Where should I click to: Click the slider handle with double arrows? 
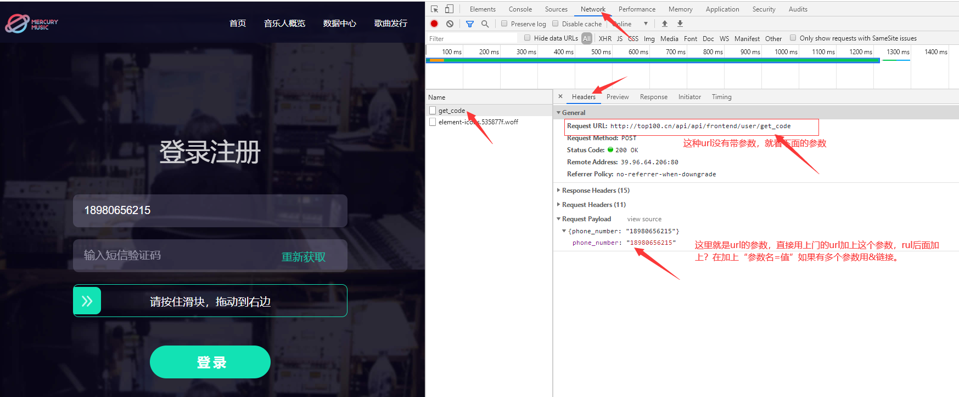tap(87, 301)
